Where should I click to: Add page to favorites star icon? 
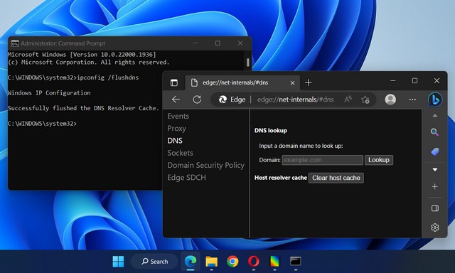[x=365, y=100]
